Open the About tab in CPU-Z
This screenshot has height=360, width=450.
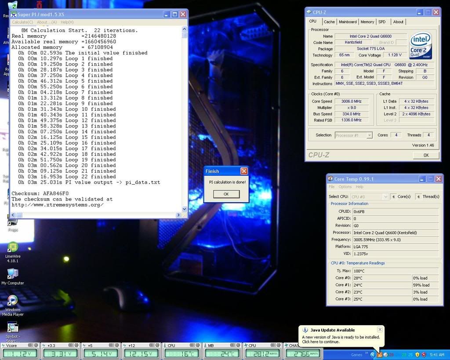[x=398, y=22]
